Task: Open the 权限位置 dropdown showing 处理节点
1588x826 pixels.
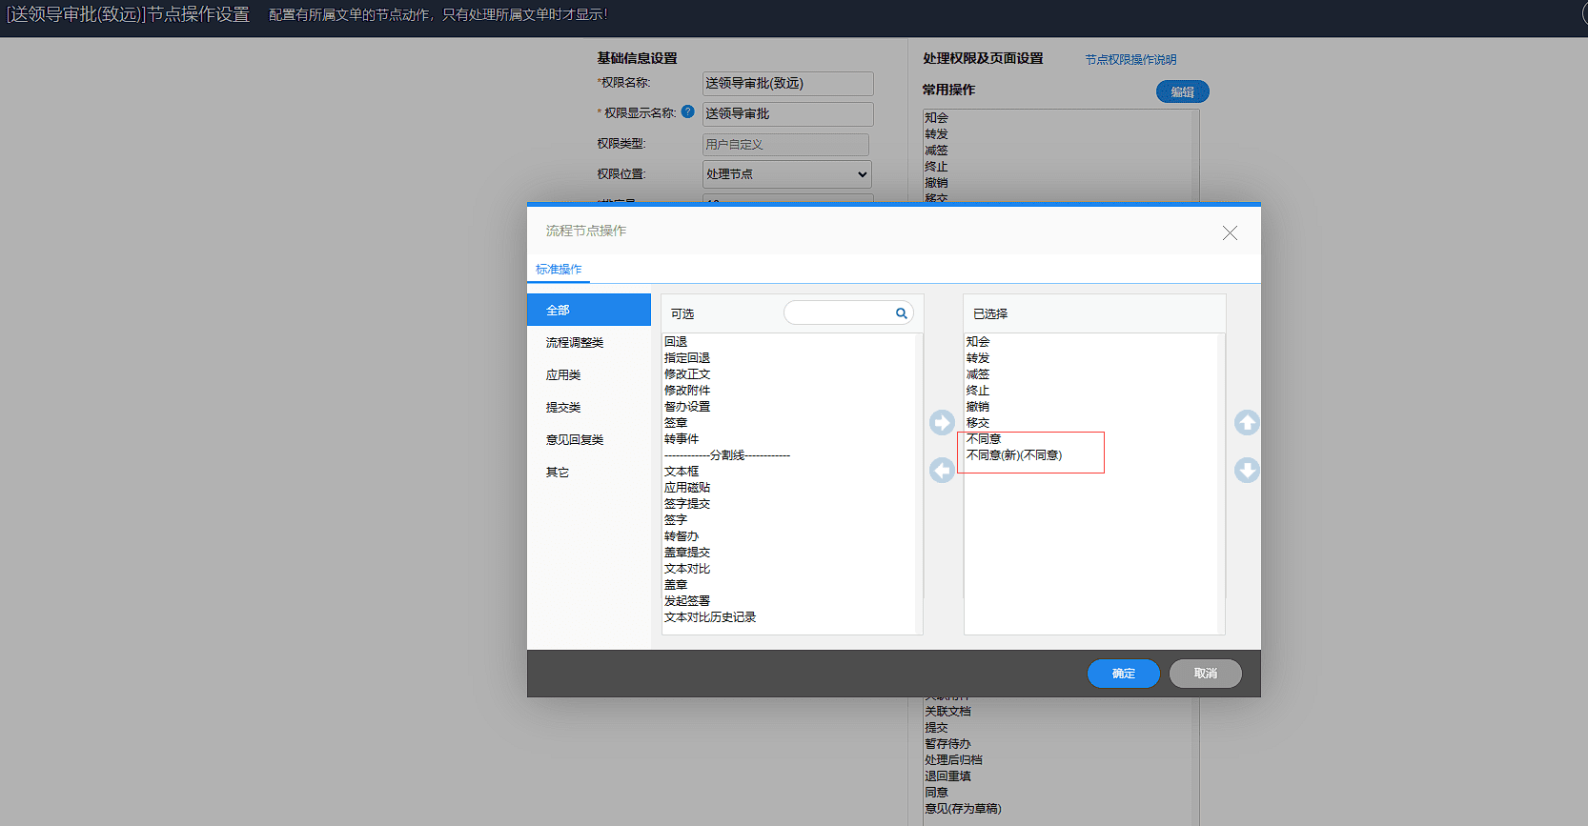Action: 787,174
